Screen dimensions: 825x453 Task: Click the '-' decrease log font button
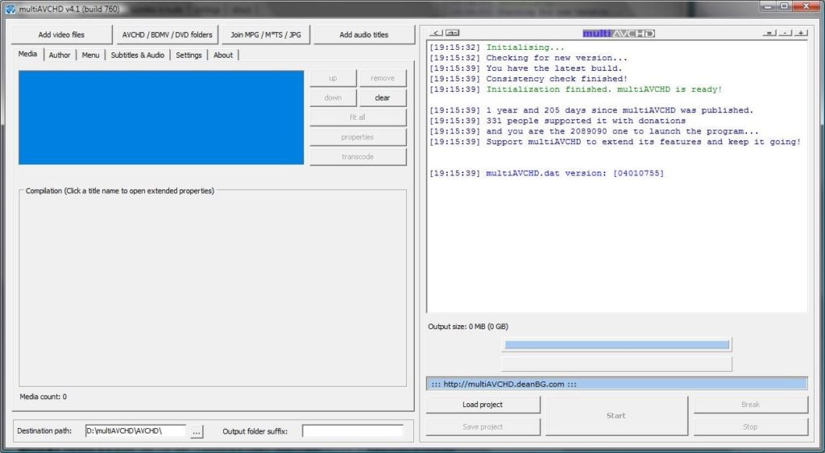[785, 33]
